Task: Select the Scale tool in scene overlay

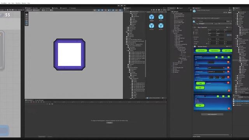Action: coord(26,21)
